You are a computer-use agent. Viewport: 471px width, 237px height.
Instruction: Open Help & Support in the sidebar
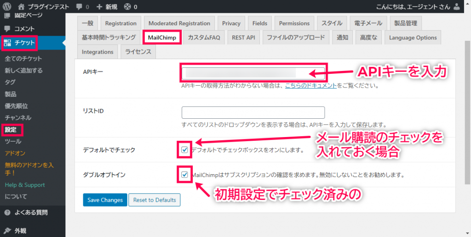click(25, 185)
